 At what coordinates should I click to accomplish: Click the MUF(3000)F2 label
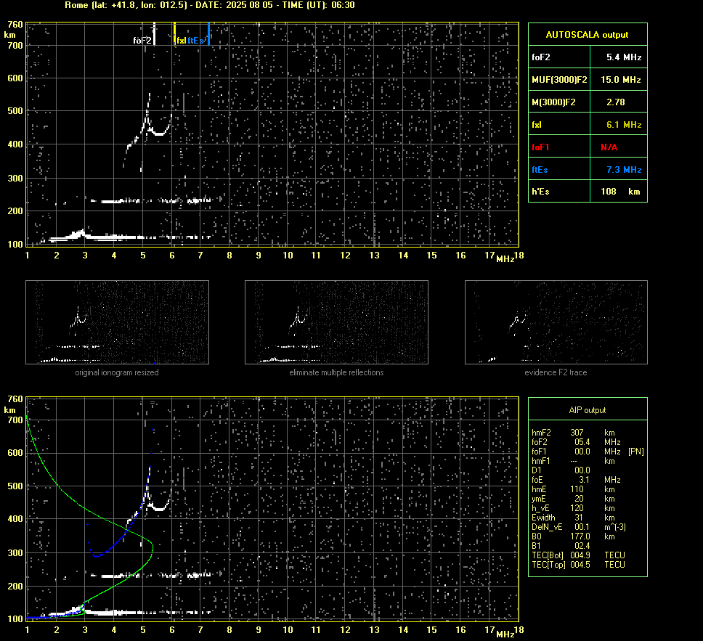point(559,80)
